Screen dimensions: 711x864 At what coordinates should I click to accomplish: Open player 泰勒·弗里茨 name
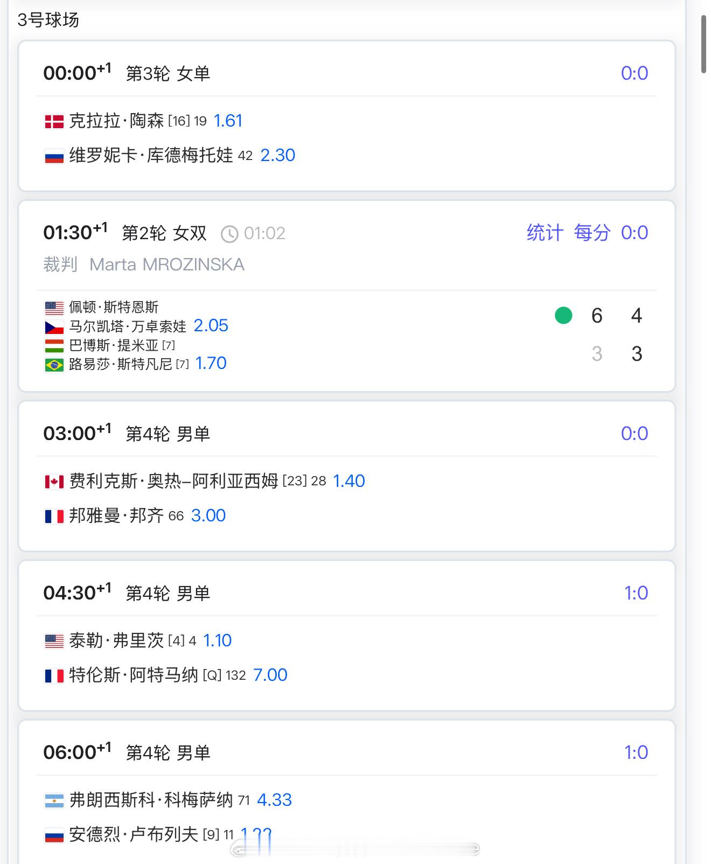pyautogui.click(x=116, y=640)
